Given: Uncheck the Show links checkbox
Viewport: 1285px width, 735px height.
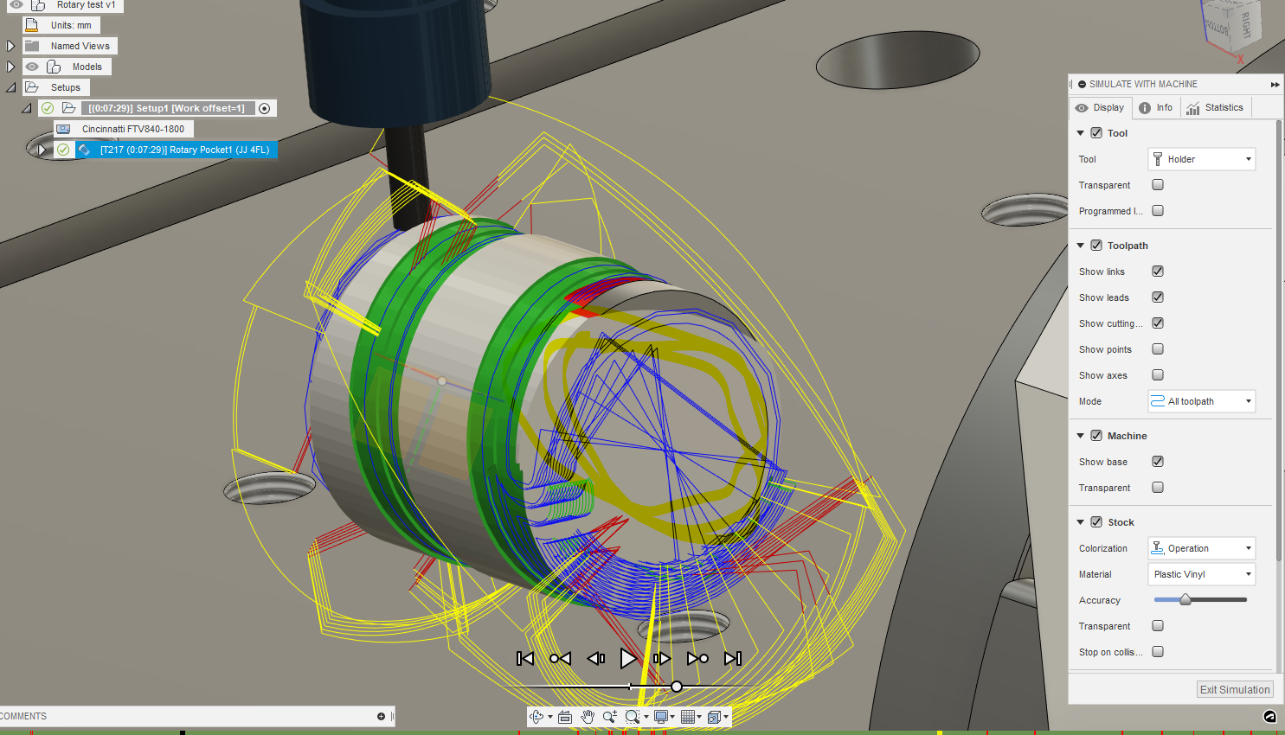Looking at the screenshot, I should point(1157,271).
